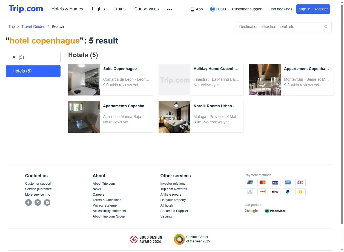Click the globe language icon
This screenshot has width=344, height=252.
(213, 9)
